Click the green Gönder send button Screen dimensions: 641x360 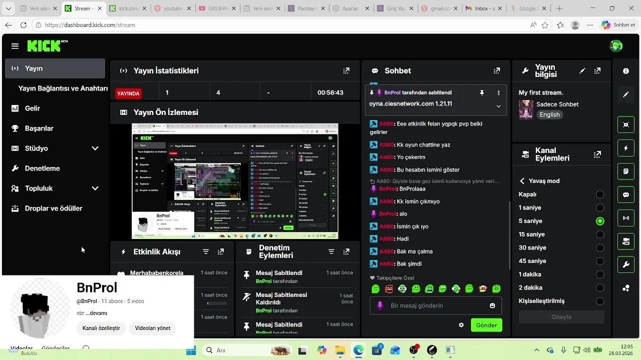click(486, 325)
